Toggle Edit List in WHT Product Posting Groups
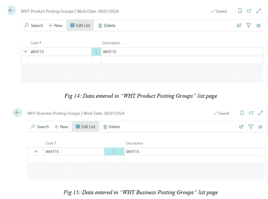This screenshot has width=268, height=199. coord(80,25)
